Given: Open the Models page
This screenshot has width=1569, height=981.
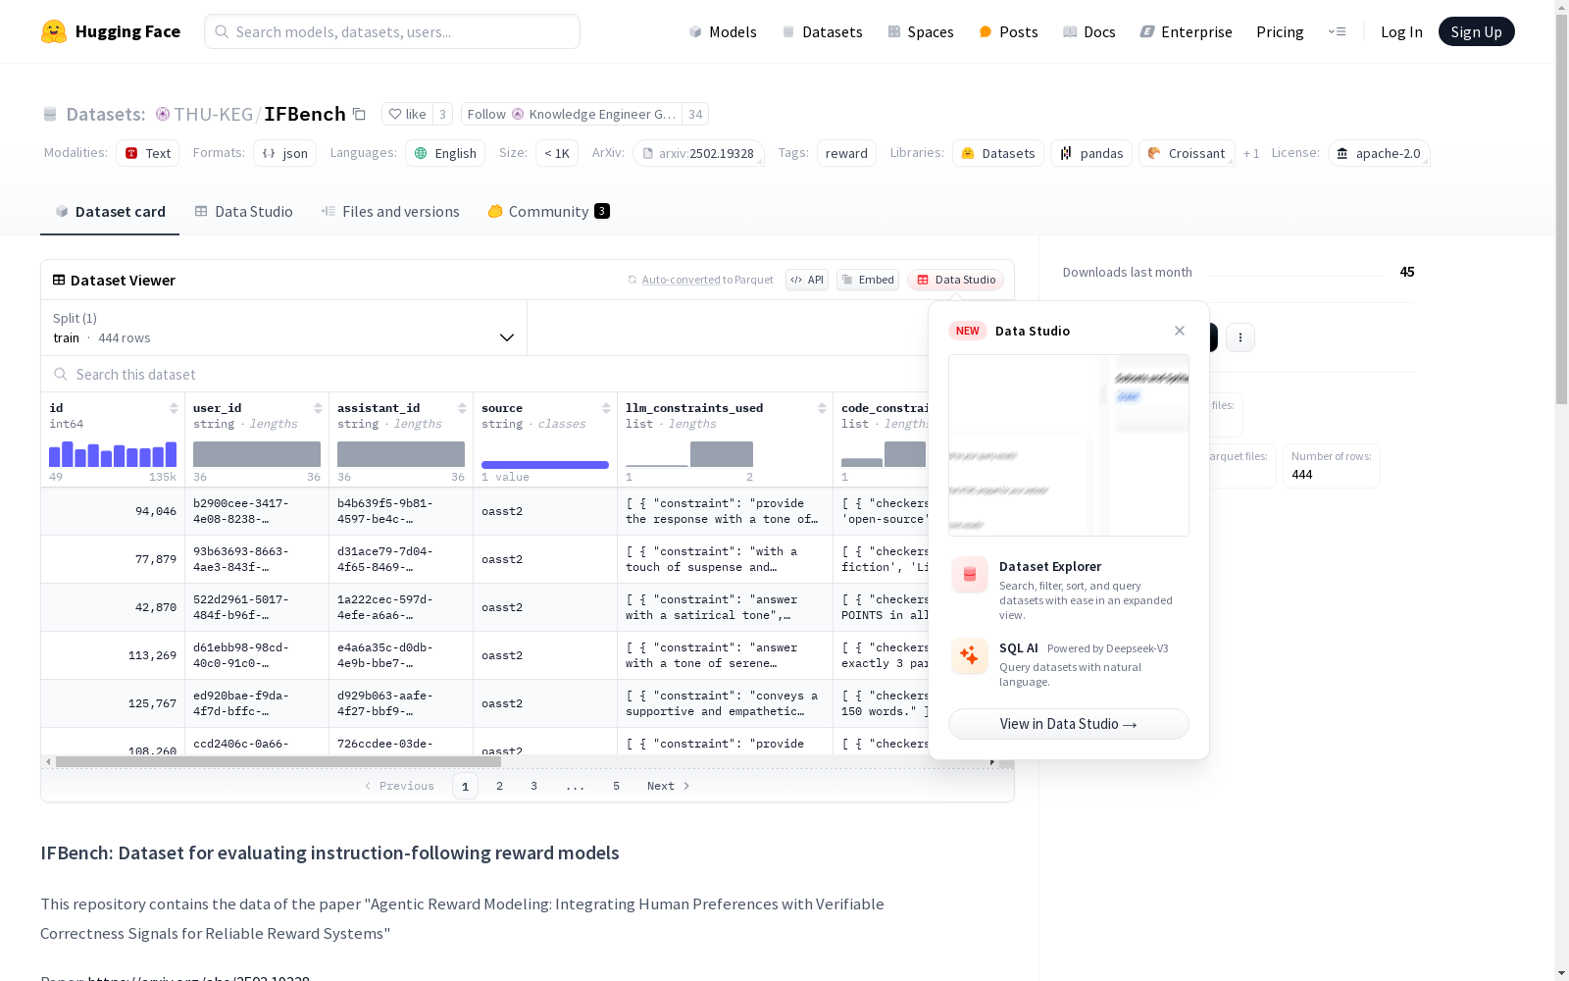Looking at the screenshot, I should point(723,31).
